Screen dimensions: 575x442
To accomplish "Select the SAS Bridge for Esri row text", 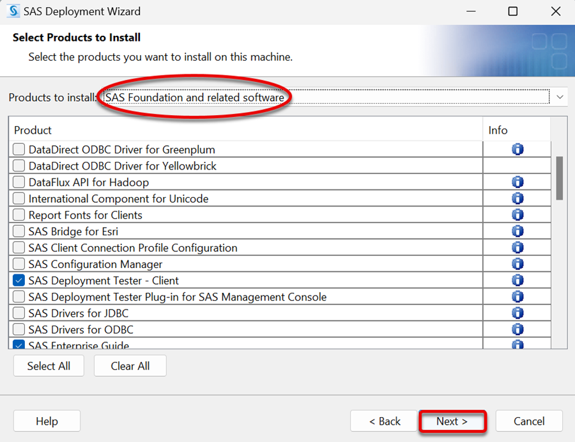I will click(73, 232).
